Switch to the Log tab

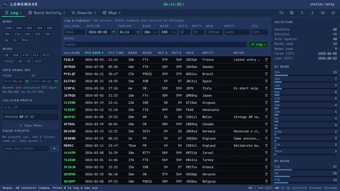click(x=14, y=13)
